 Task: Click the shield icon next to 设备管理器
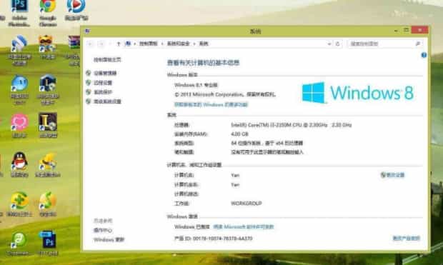88,73
